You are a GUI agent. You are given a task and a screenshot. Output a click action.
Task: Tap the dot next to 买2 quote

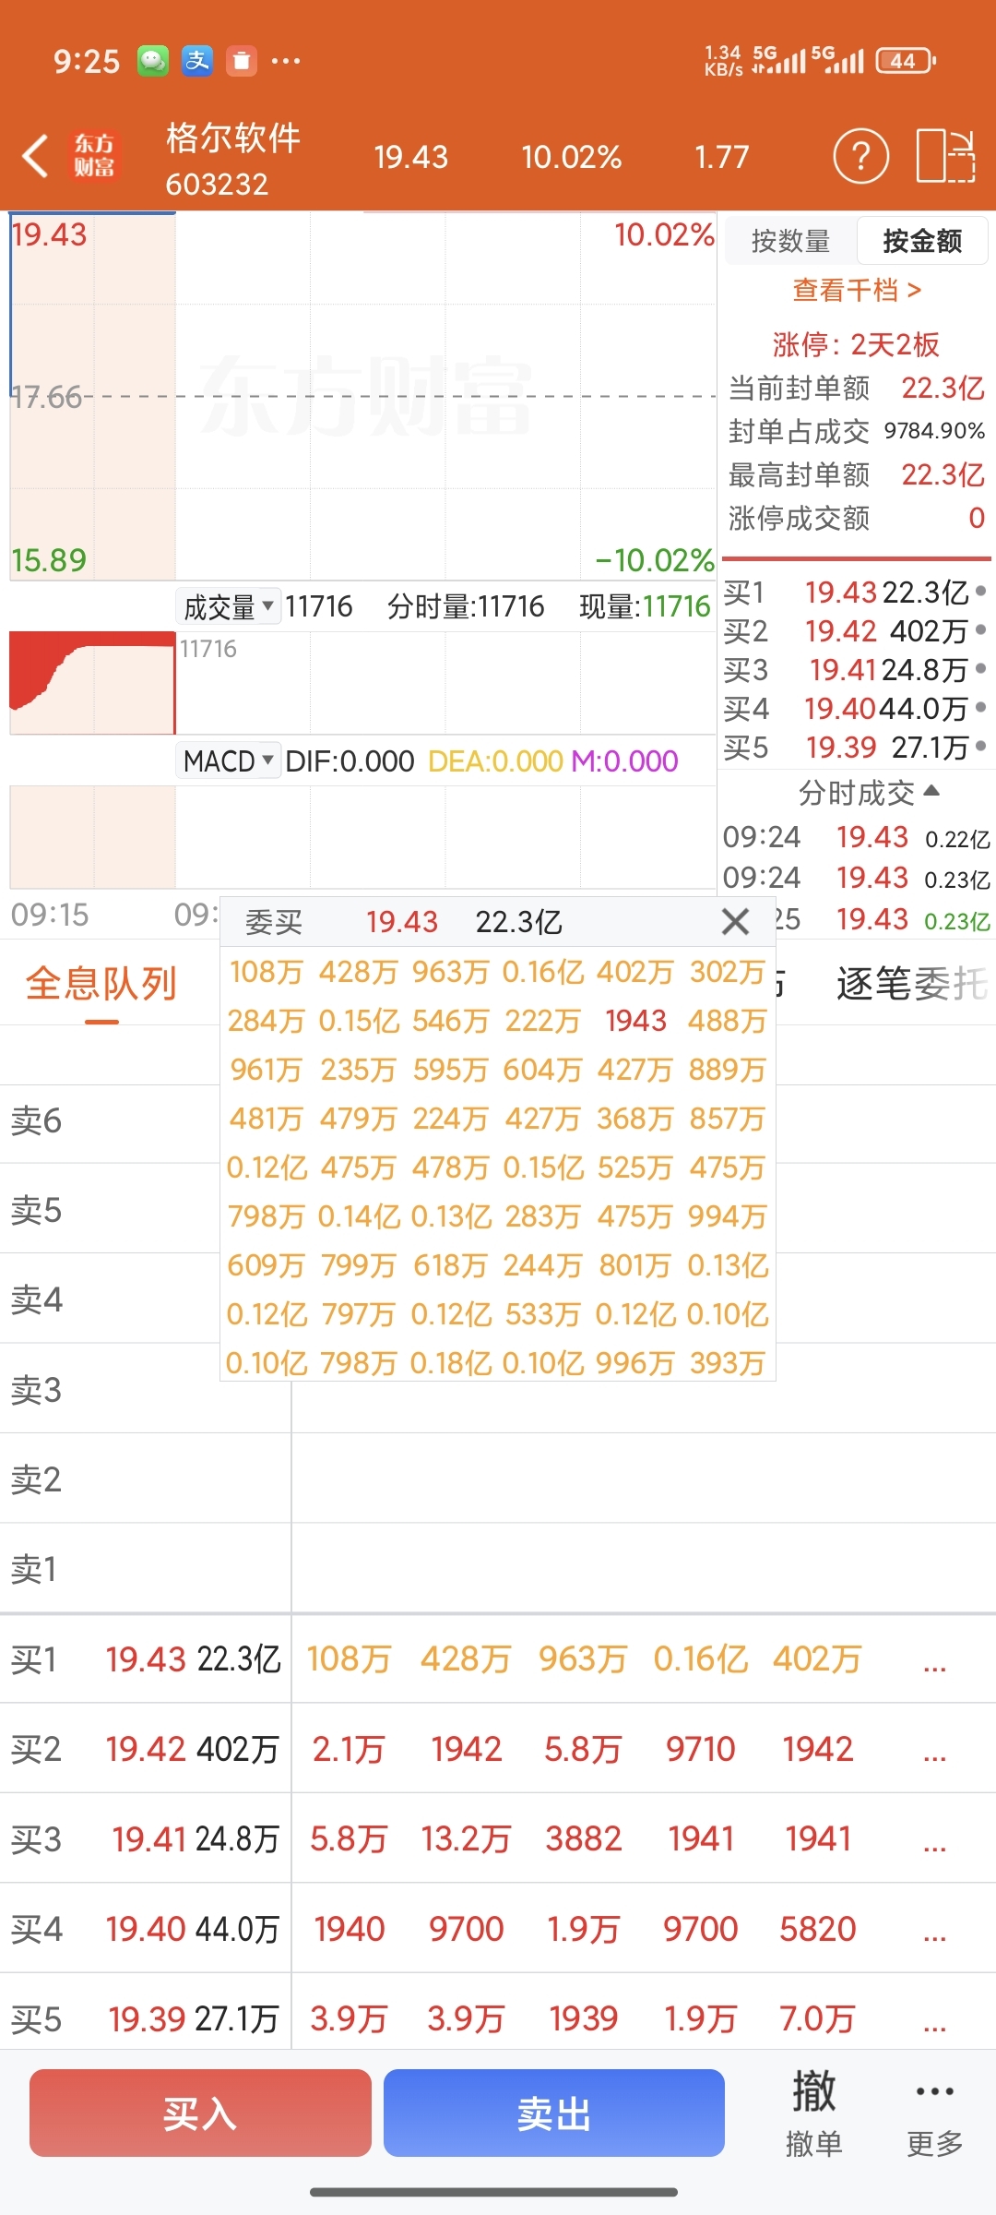tap(980, 629)
